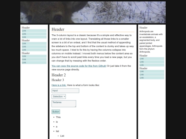
Task: Click the nested sub-item 'List'
Action: 62,136
